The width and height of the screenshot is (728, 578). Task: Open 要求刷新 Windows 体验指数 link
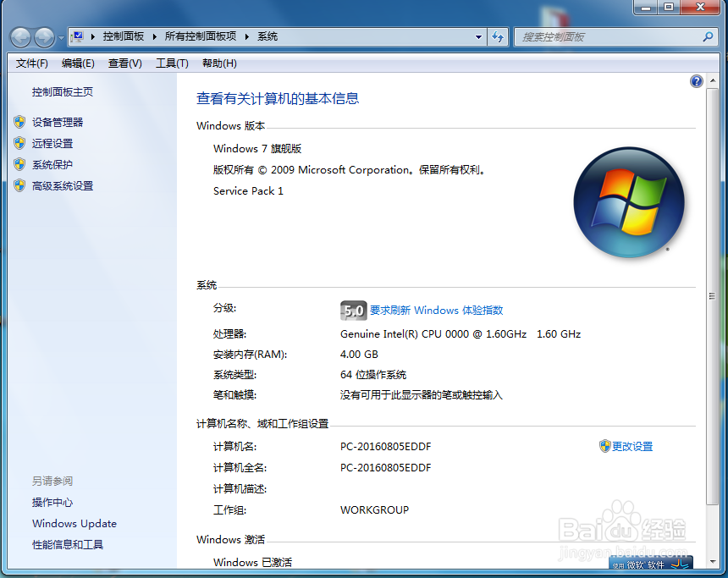coord(437,310)
